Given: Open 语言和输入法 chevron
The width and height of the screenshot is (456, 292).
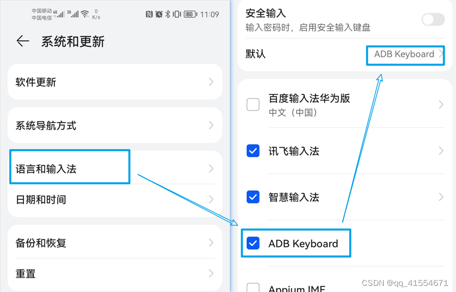Looking at the screenshot, I should point(211,168).
